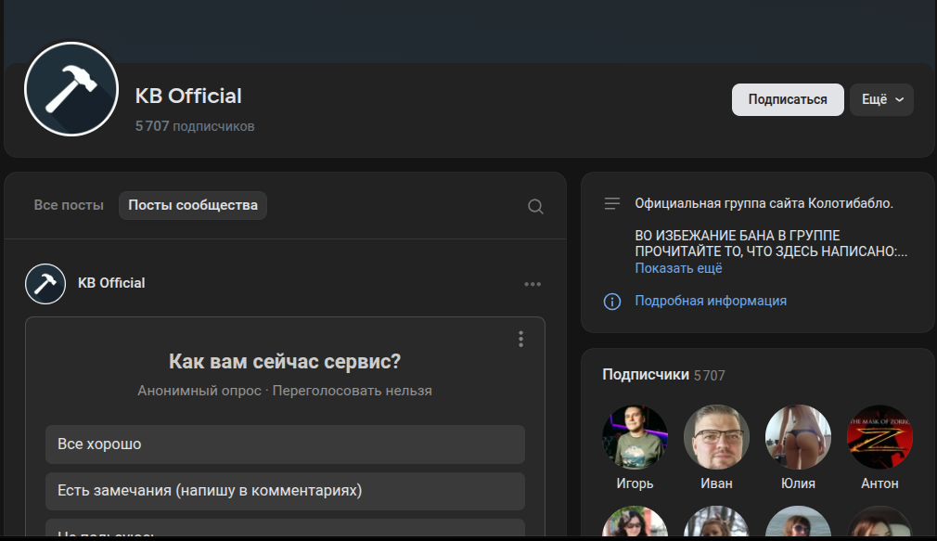Open subscriber Игорь's profile avatar

click(x=635, y=436)
